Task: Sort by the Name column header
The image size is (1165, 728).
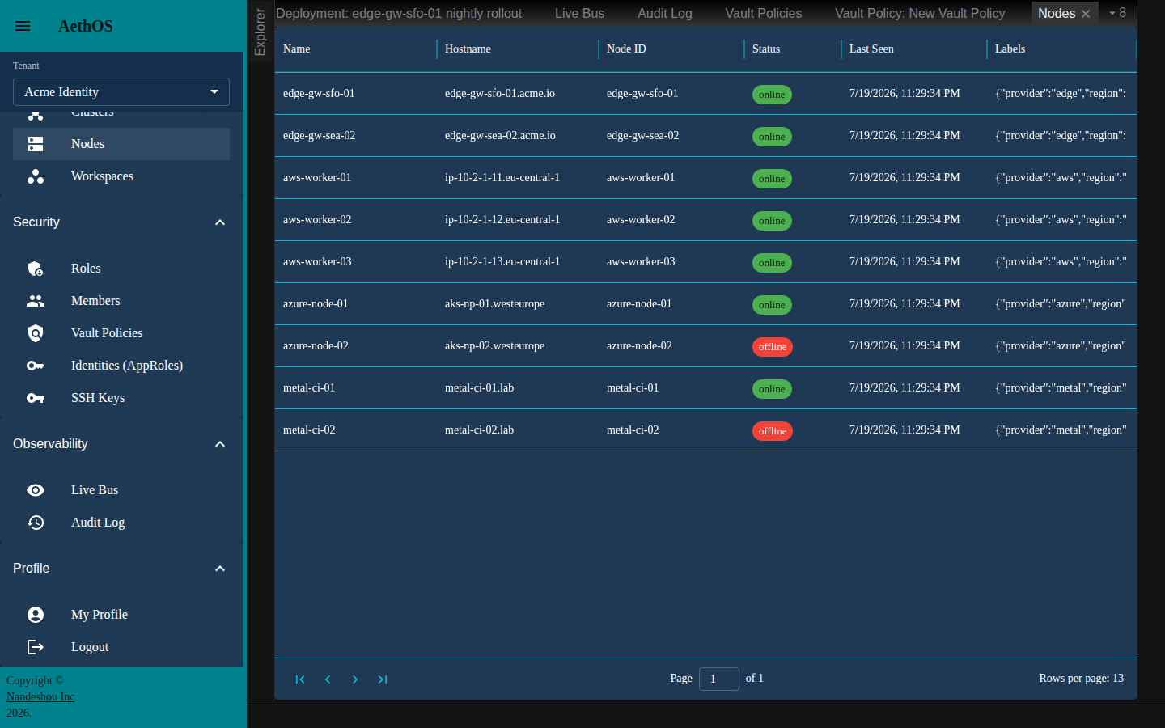Action: 355,49
